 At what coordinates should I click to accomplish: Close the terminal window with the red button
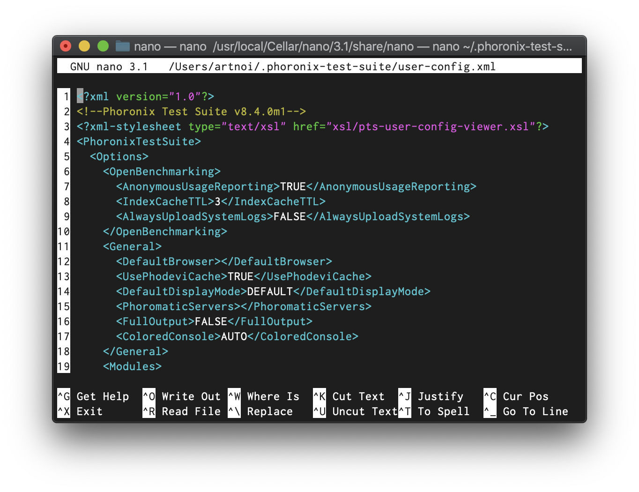(x=66, y=46)
